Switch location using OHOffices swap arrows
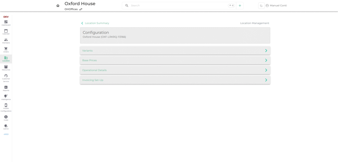This screenshot has height=162, width=338. [x=81, y=9]
